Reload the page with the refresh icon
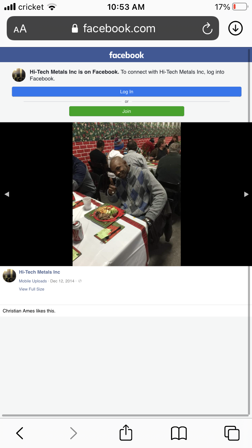252x448 pixels. point(207,29)
